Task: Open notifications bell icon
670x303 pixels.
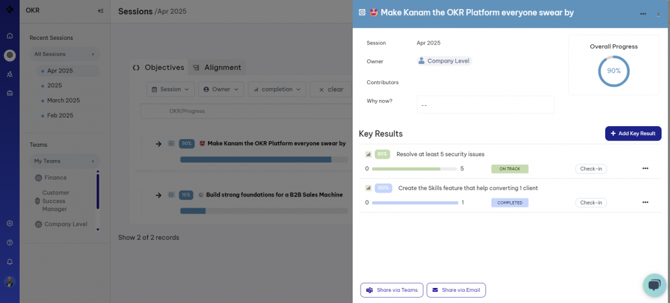Action: click(x=9, y=262)
